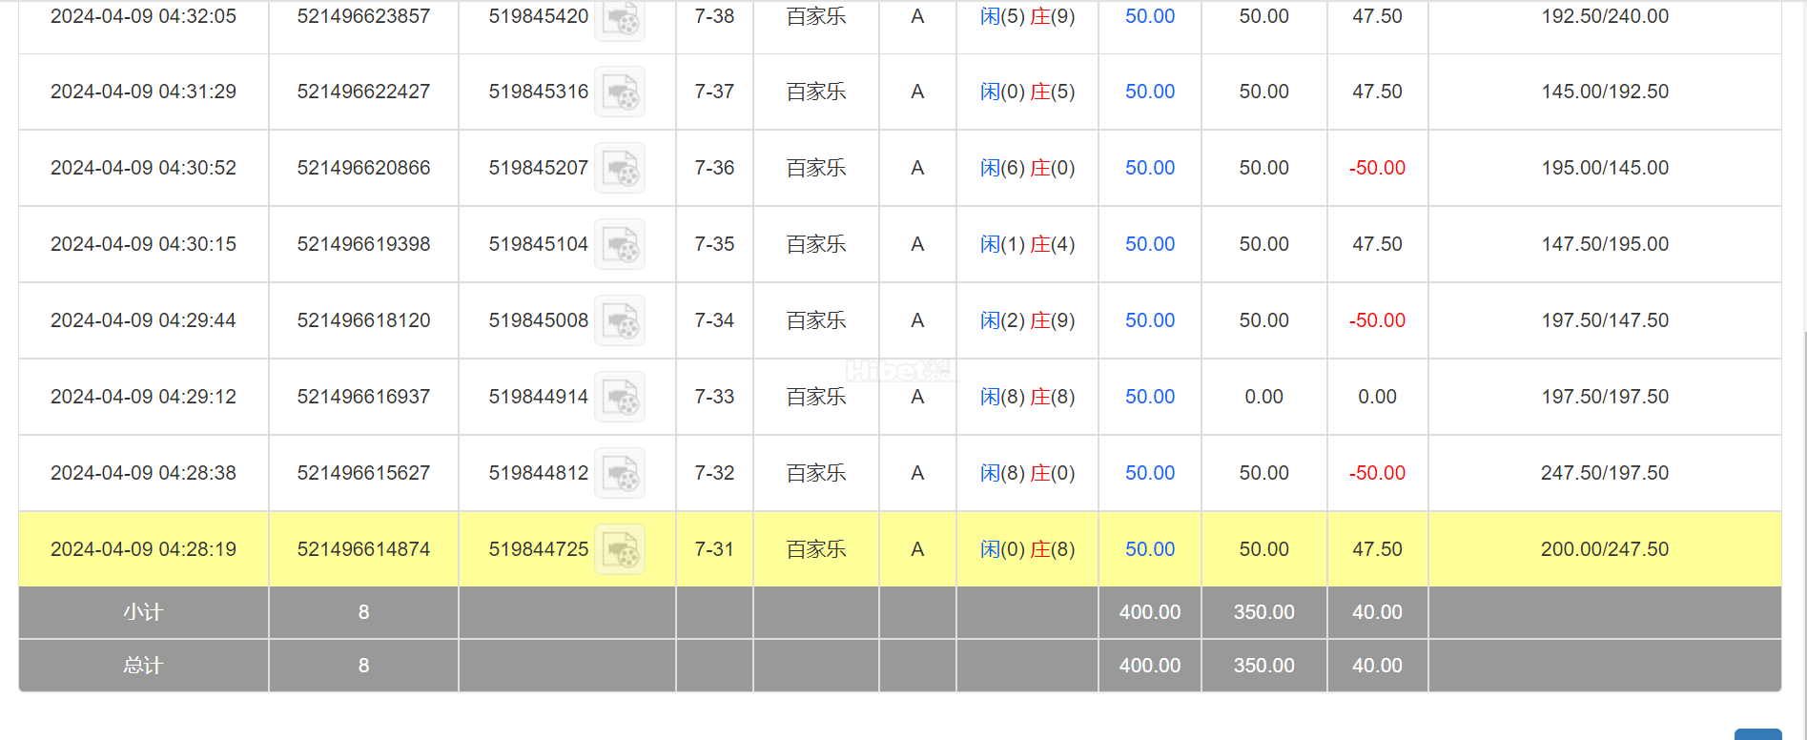1807x740 pixels.
Task: Click the blue 50.00 link in 7-36 row
Action: (x=1150, y=168)
